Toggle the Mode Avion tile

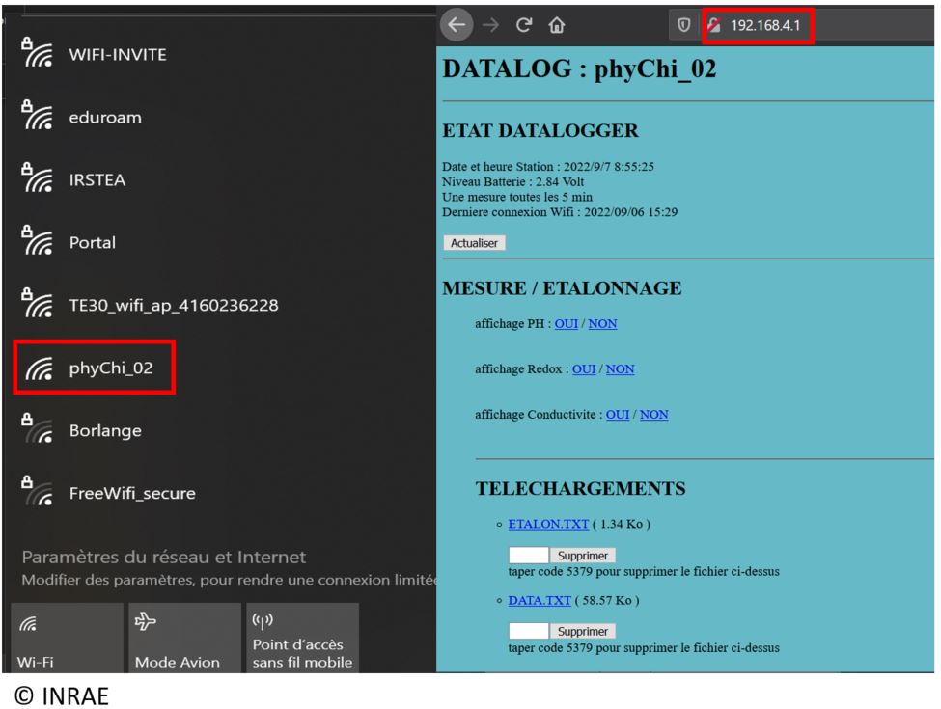coord(183,639)
